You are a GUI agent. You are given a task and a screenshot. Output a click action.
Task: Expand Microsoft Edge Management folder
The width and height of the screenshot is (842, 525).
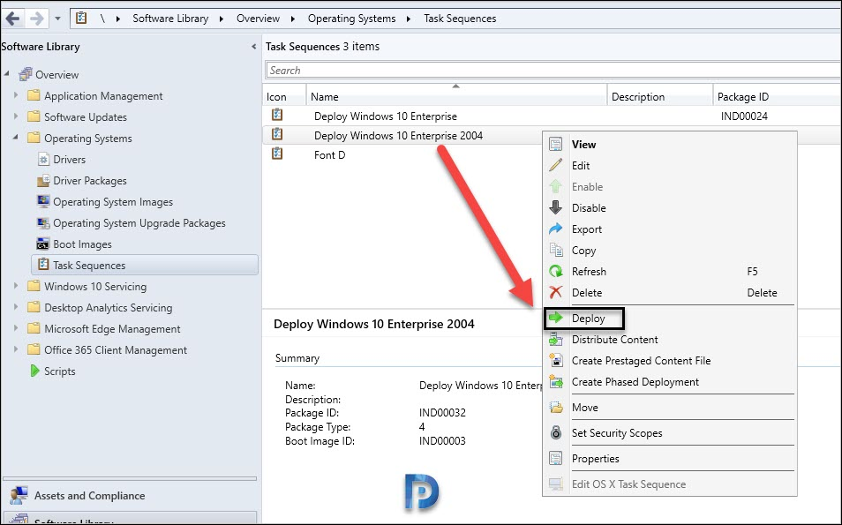[x=16, y=328]
